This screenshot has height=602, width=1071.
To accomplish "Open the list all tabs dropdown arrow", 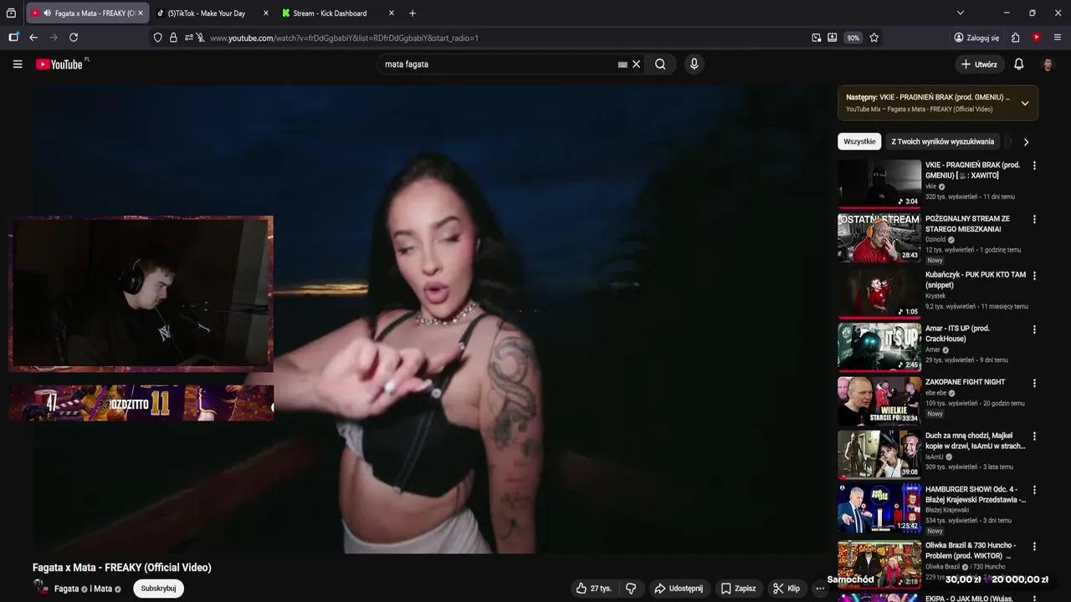I will [960, 13].
